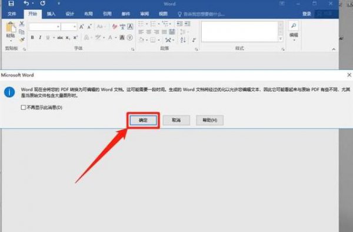
Task: Open the font size combo box
Action: point(69,27)
